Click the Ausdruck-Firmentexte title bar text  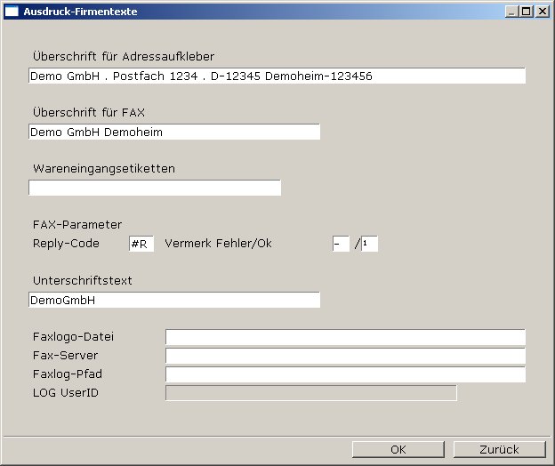(75, 12)
